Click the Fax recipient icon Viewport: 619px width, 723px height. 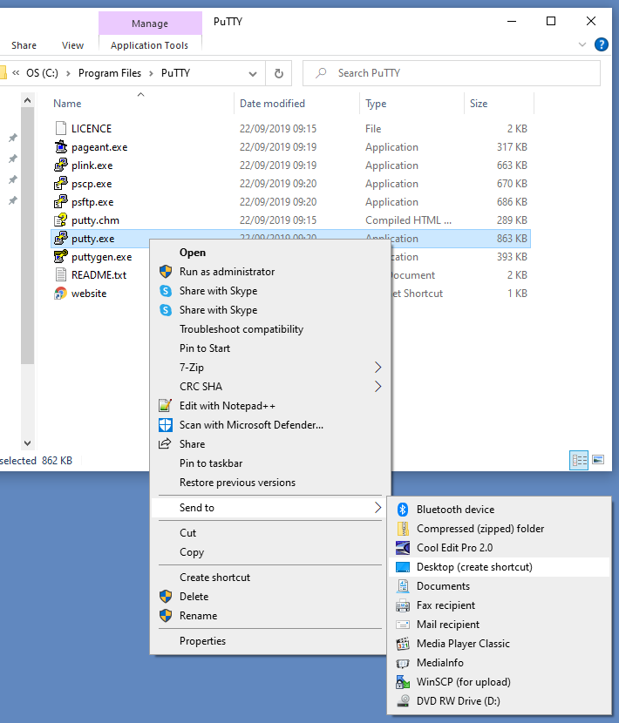pos(403,605)
